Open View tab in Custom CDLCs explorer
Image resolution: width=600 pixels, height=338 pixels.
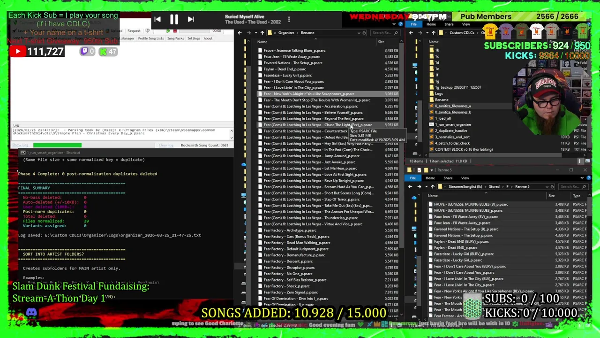pos(466,24)
